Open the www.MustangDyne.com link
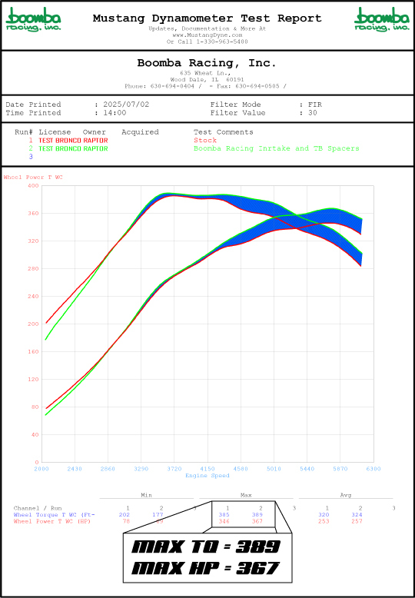The image size is (415, 598). click(207, 35)
